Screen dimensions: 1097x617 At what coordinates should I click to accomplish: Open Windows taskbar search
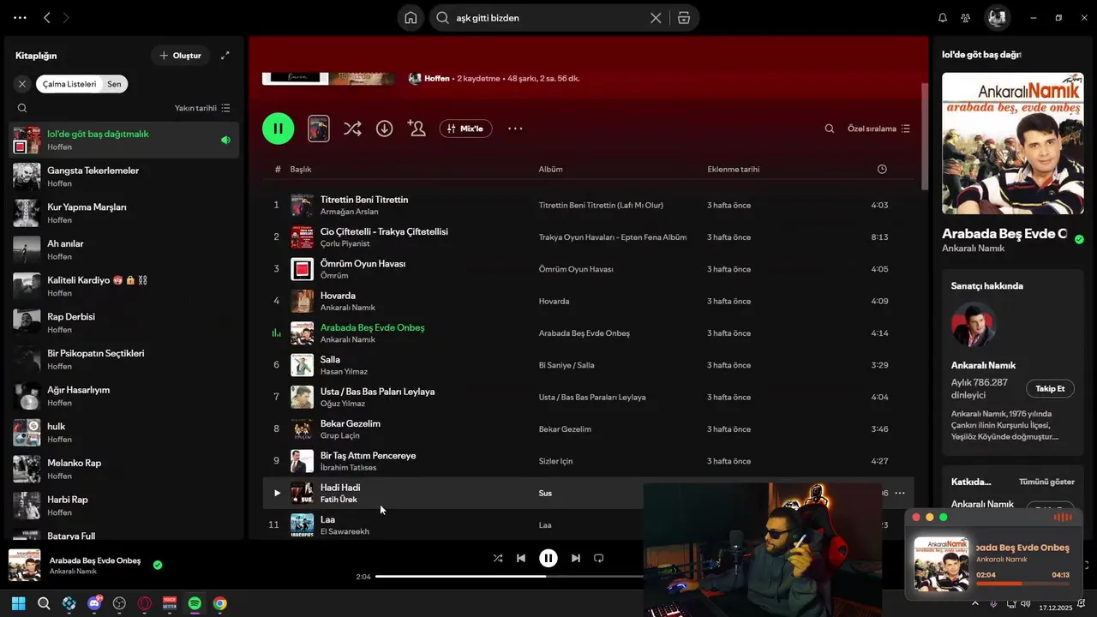[44, 603]
